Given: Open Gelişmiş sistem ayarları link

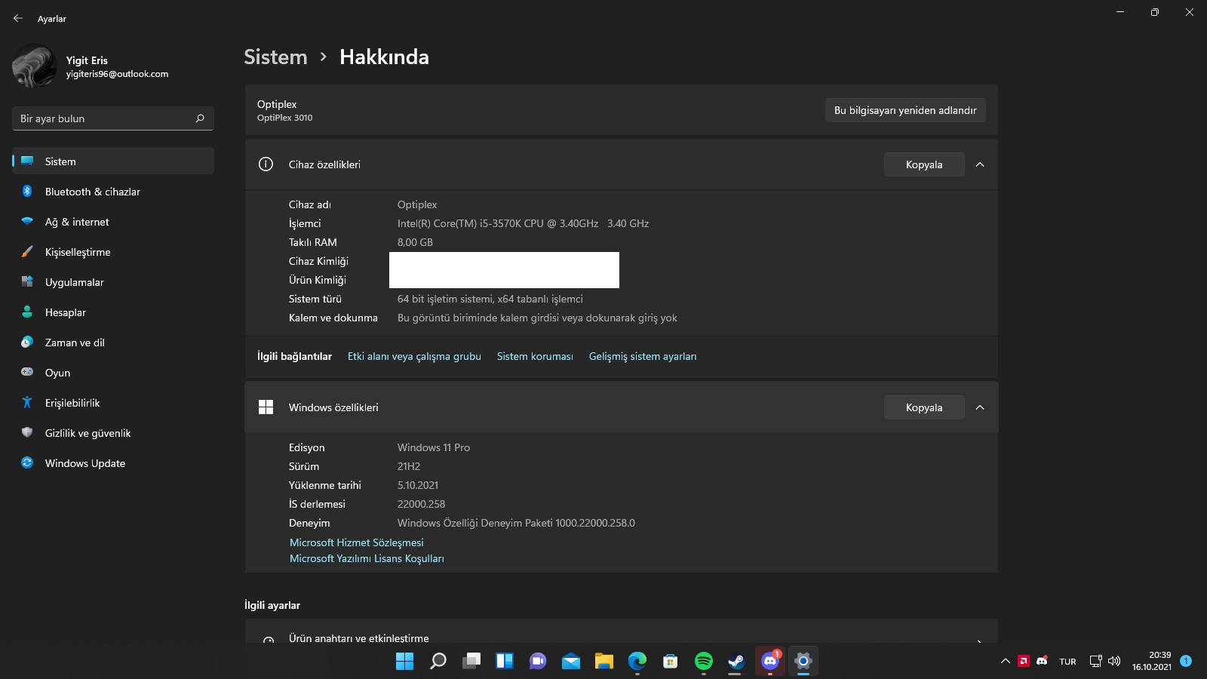Looking at the screenshot, I should coord(642,356).
